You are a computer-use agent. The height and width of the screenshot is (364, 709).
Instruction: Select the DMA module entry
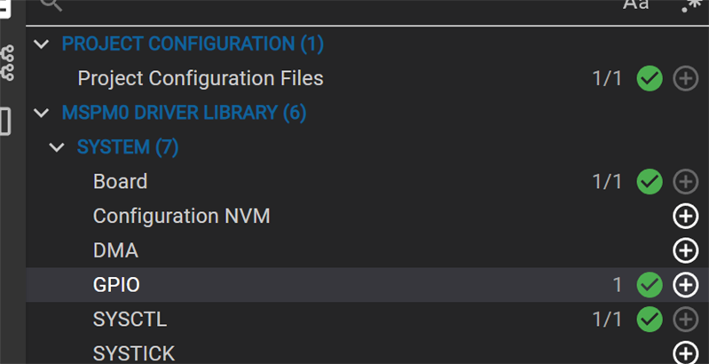tap(115, 250)
